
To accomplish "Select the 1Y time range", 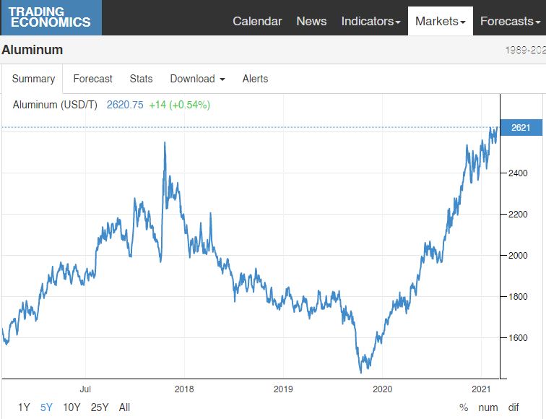I will tap(24, 407).
